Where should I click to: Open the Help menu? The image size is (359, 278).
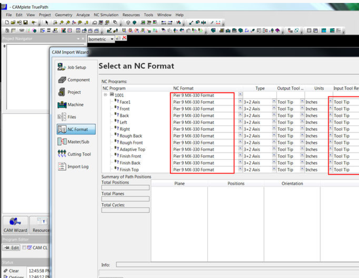click(180, 15)
